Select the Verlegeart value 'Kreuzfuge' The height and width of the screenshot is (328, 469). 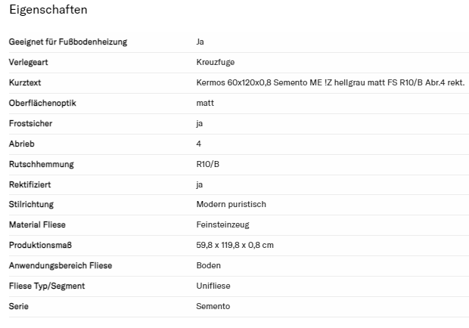[x=215, y=62]
